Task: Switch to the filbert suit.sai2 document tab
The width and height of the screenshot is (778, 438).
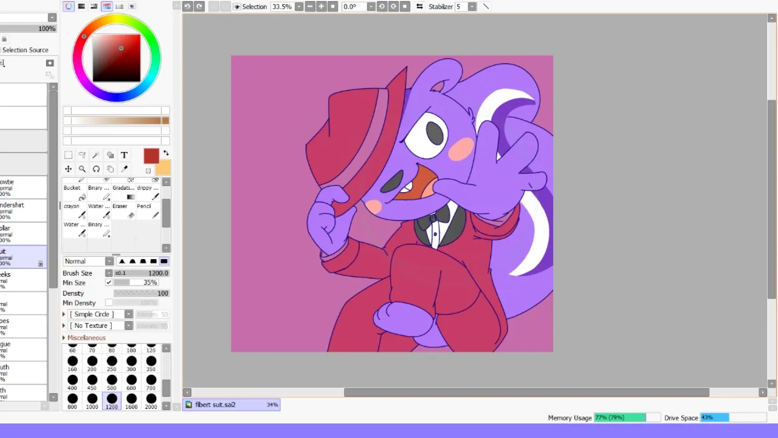Action: (232, 405)
